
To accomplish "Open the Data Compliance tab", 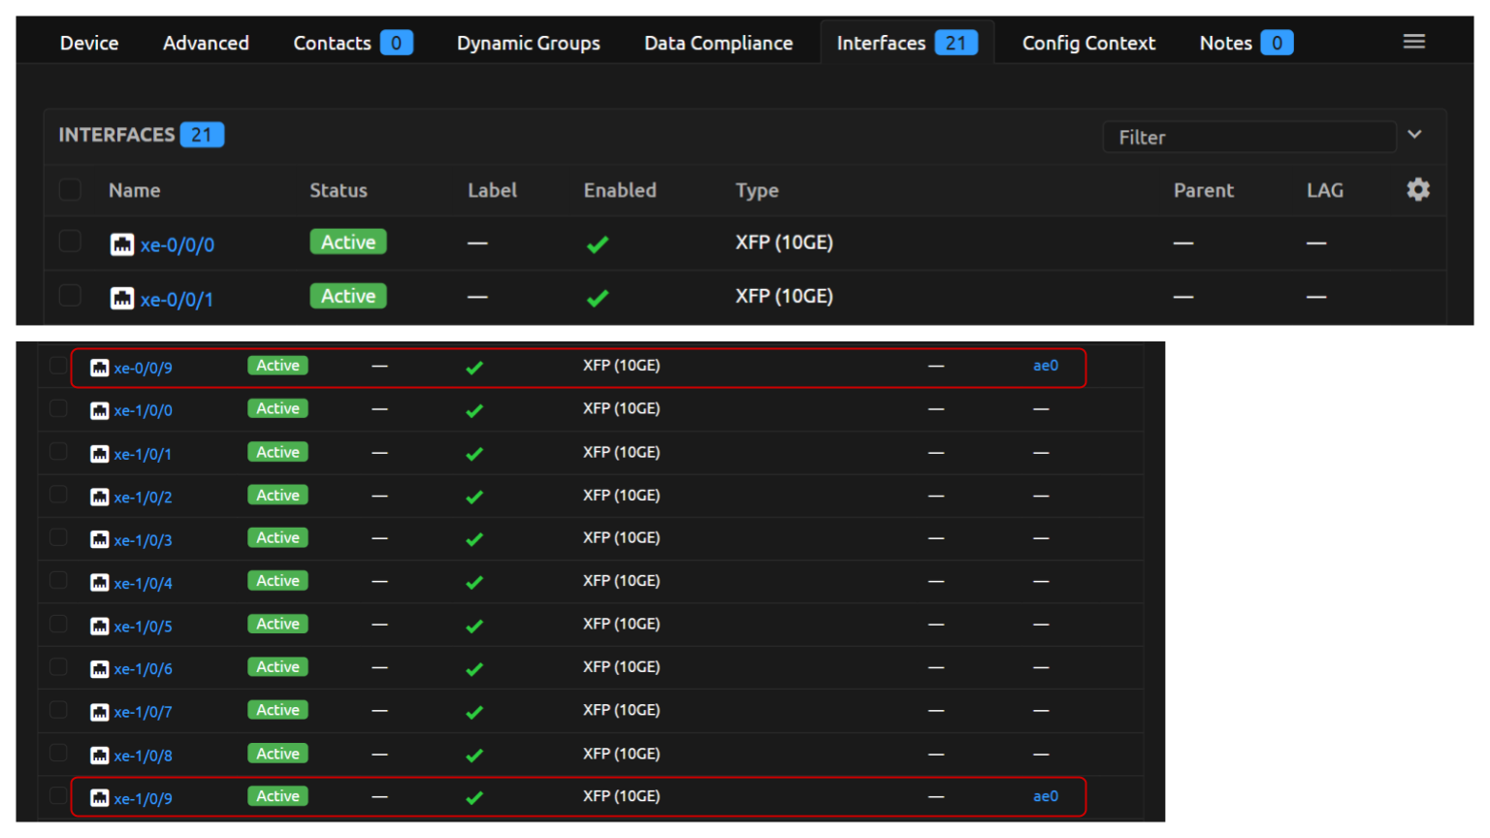I will [x=718, y=43].
